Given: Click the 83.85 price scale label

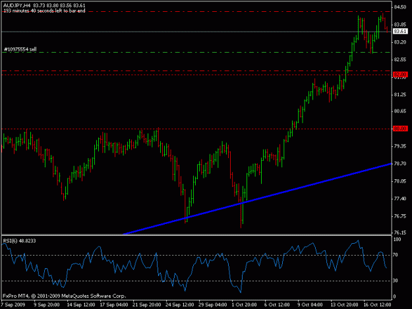Looking at the screenshot, I should tap(400, 24).
